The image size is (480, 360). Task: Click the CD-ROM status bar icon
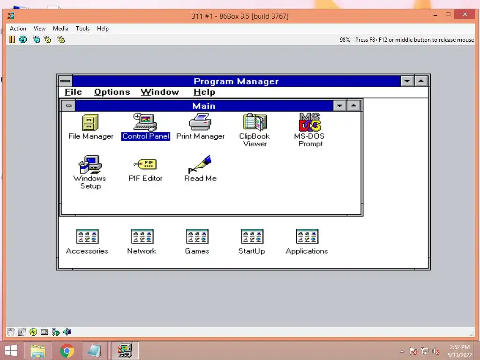click(x=33, y=332)
